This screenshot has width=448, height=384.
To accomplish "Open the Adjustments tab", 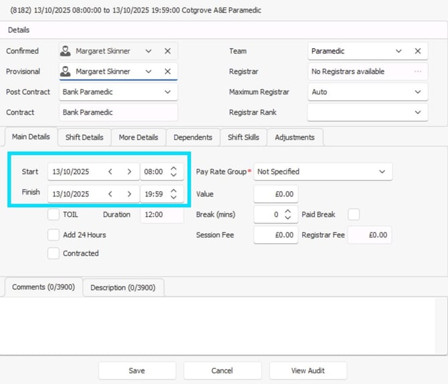I will 294,137.
